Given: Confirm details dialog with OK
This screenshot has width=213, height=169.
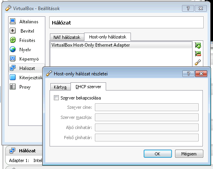Looking at the screenshot, I should (x=158, y=154).
